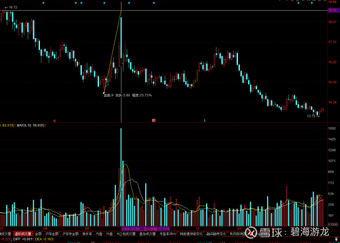This screenshot has width=340, height=243.
Task: Switch to the 金额 indicator tab
Action: coord(38,234)
